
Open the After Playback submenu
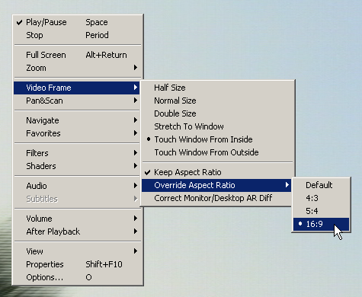pos(77,232)
